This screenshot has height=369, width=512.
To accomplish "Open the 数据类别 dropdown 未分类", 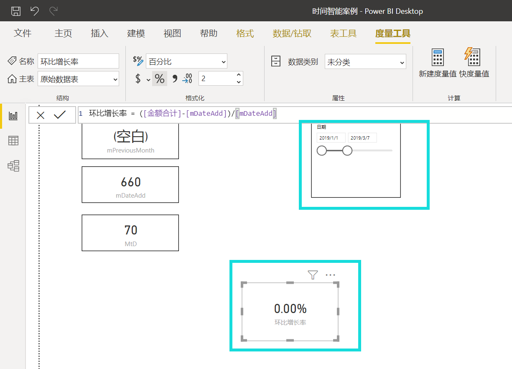I will click(x=365, y=62).
